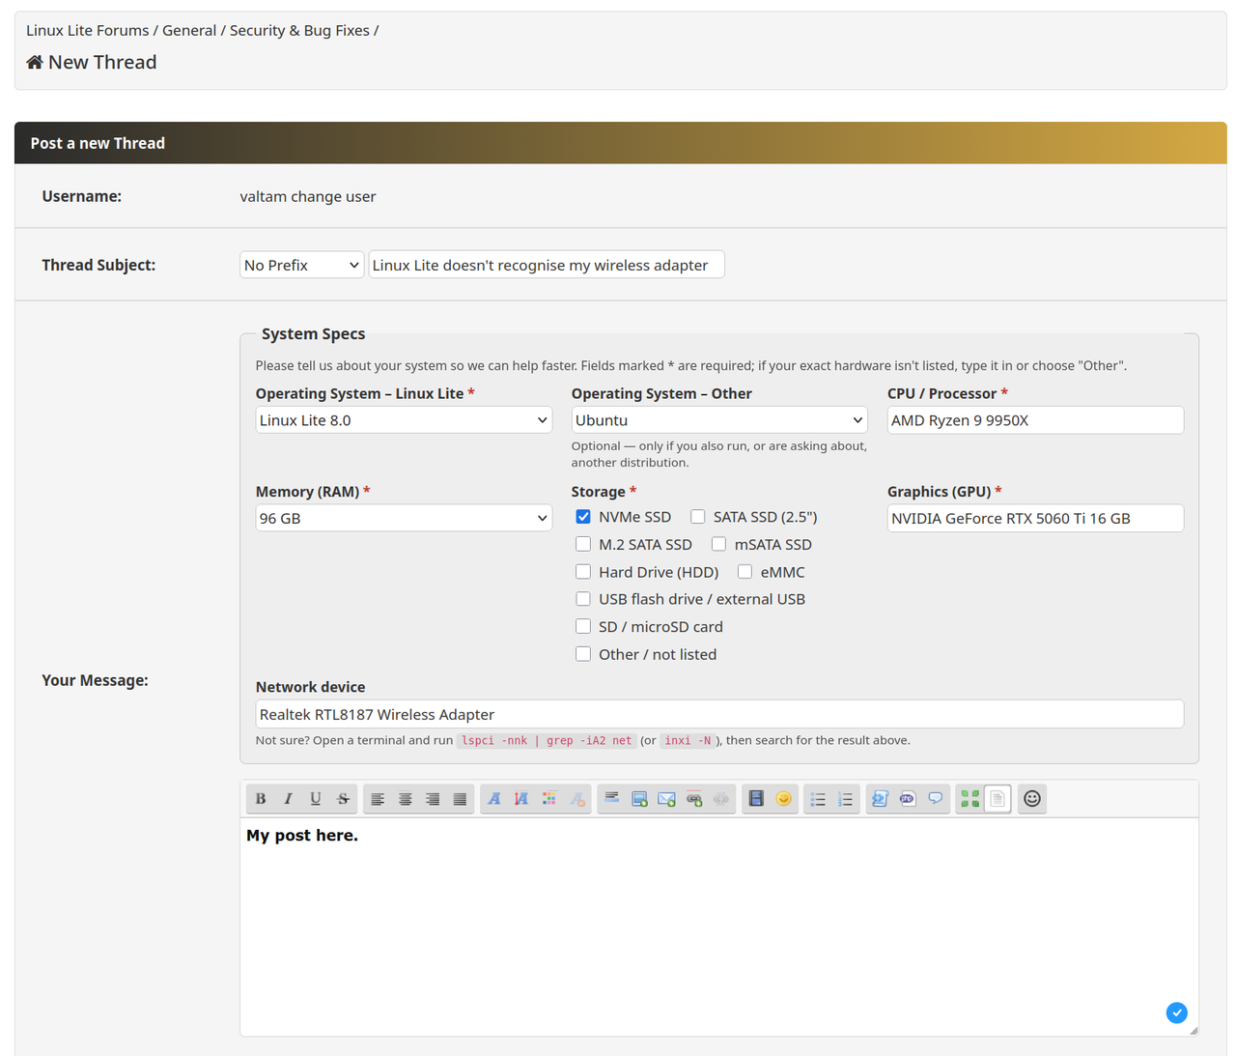This screenshot has width=1236, height=1056.
Task: Apply strikethrough formatting
Action: (x=343, y=799)
